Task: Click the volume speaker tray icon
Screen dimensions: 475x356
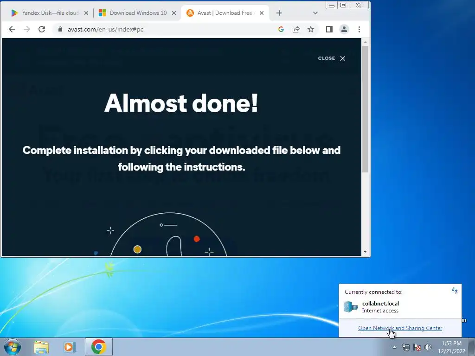Action: 428,347
